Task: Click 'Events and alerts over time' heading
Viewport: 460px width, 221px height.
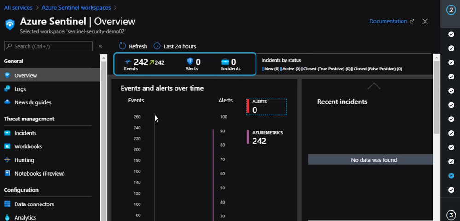Action: click(162, 88)
